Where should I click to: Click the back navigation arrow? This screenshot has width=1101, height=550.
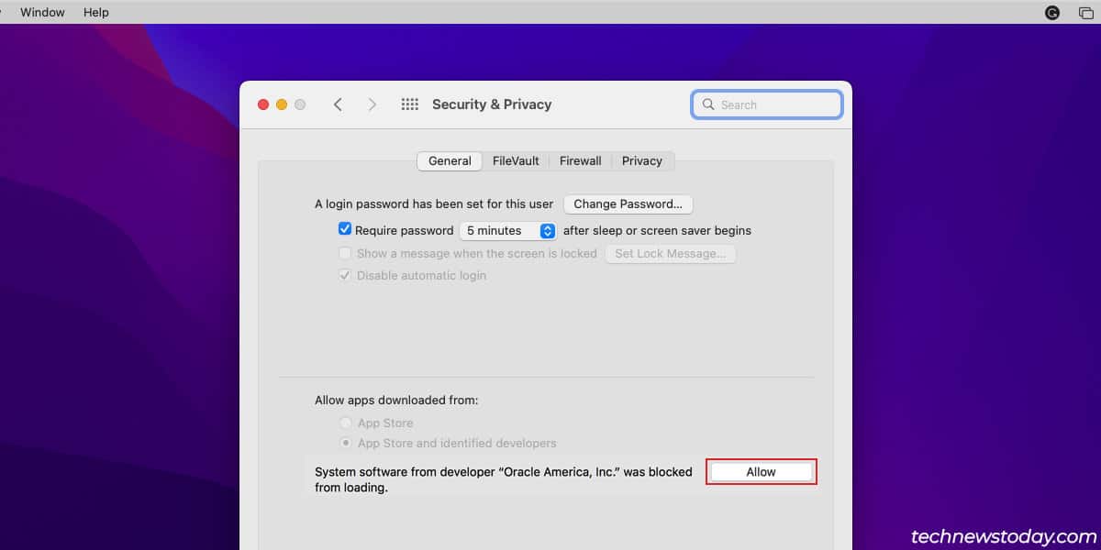tap(338, 104)
